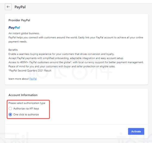Click the 'Peace of mind for you' benefit line

62,66
